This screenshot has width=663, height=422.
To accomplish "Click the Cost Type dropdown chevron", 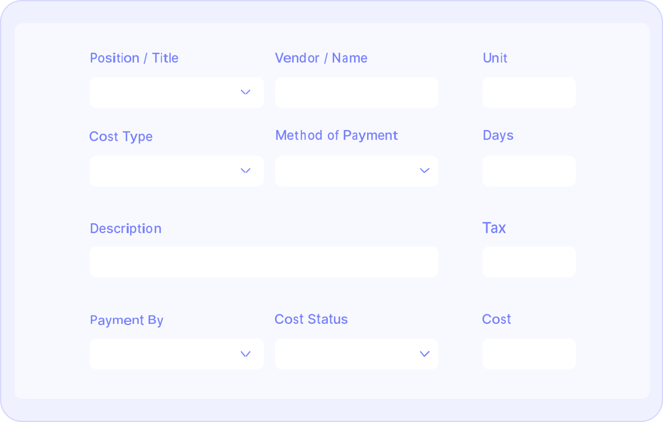I will point(245,171).
